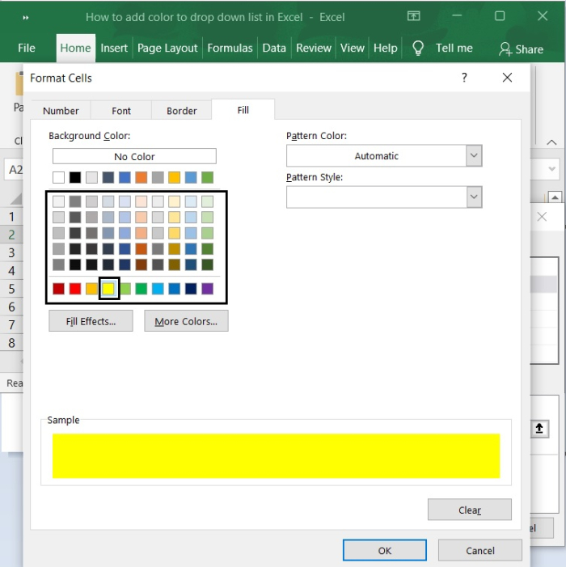Open the More Colors dialog
The image size is (566, 567).
[186, 321]
